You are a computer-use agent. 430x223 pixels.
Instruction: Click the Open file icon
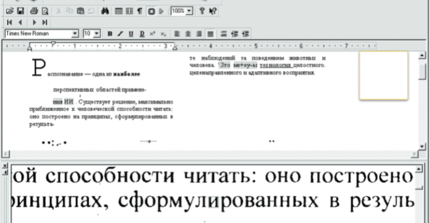tap(11, 11)
